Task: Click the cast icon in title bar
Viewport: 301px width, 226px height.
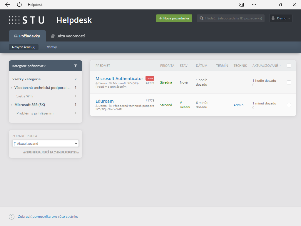Action: (241, 5)
